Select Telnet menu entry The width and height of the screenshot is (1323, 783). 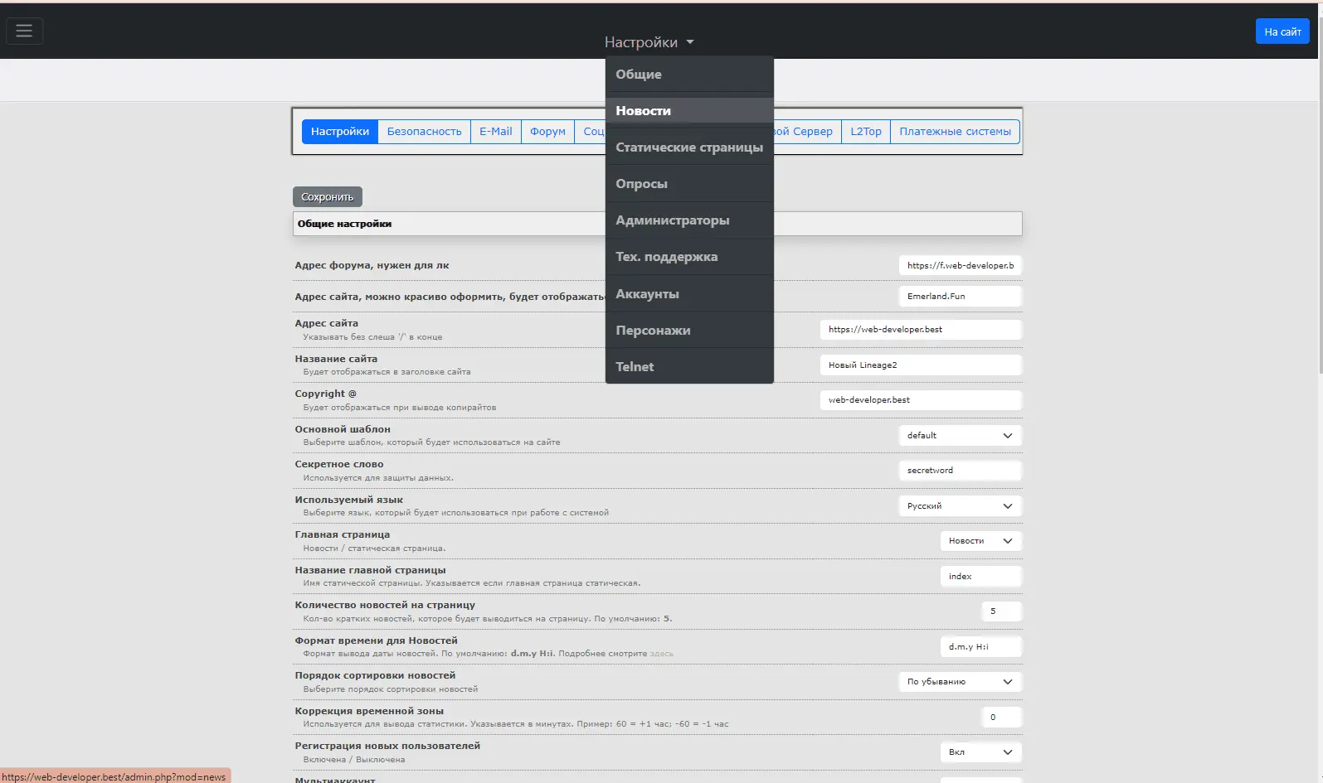click(x=689, y=367)
